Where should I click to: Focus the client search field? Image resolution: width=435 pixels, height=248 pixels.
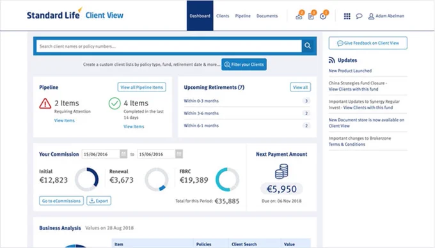pos(170,46)
